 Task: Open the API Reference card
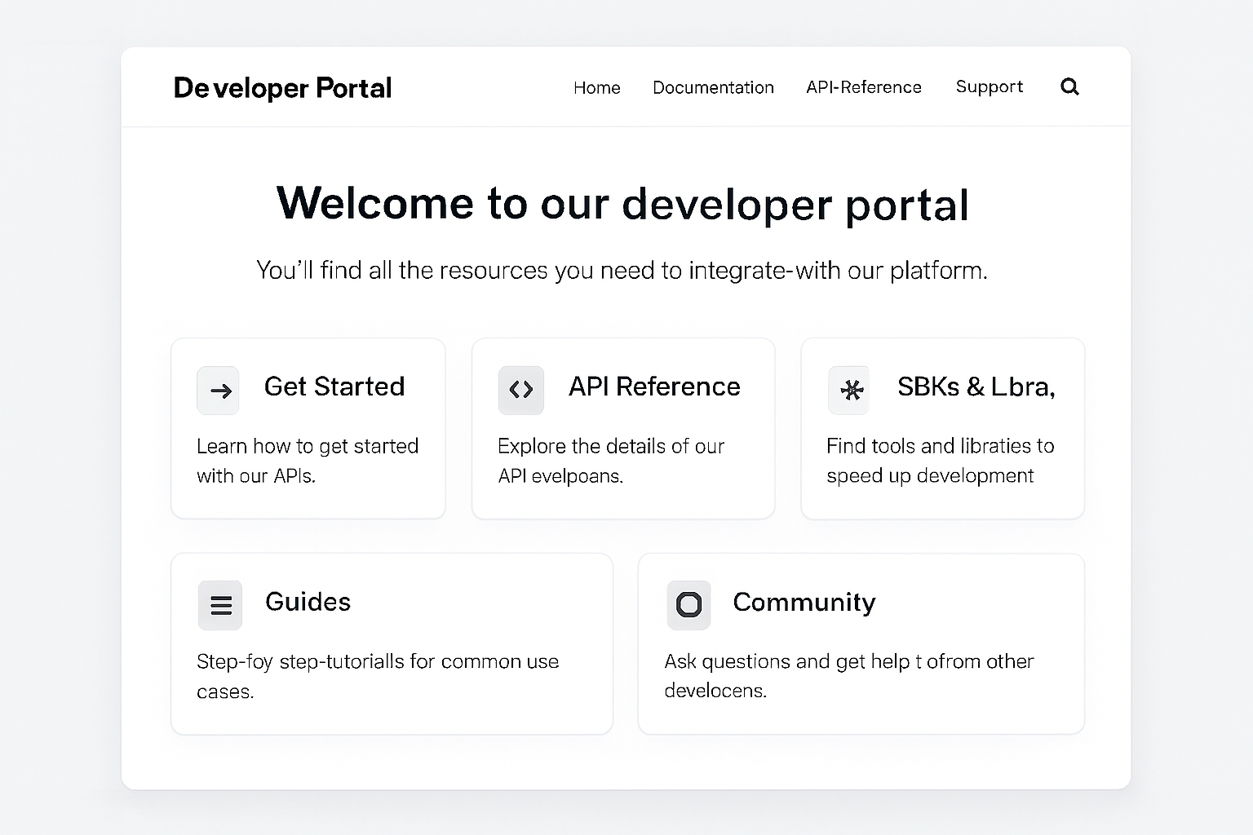(622, 428)
